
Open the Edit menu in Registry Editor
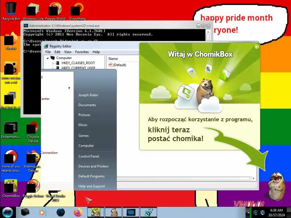[x=57, y=52]
